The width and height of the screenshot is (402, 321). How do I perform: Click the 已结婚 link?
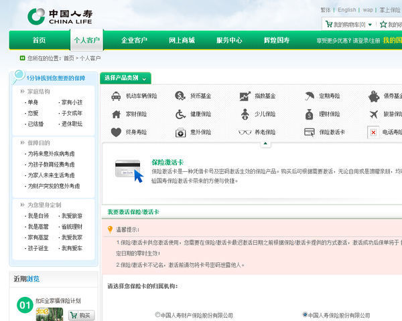pos(36,124)
